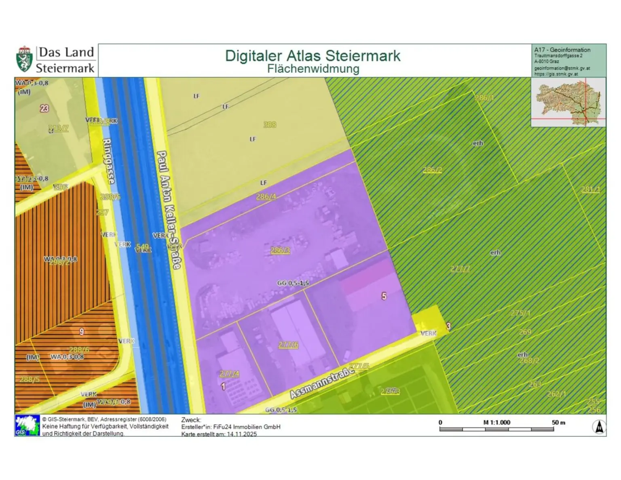Click the GG 0,5-1,5 zoning label

point(293,283)
